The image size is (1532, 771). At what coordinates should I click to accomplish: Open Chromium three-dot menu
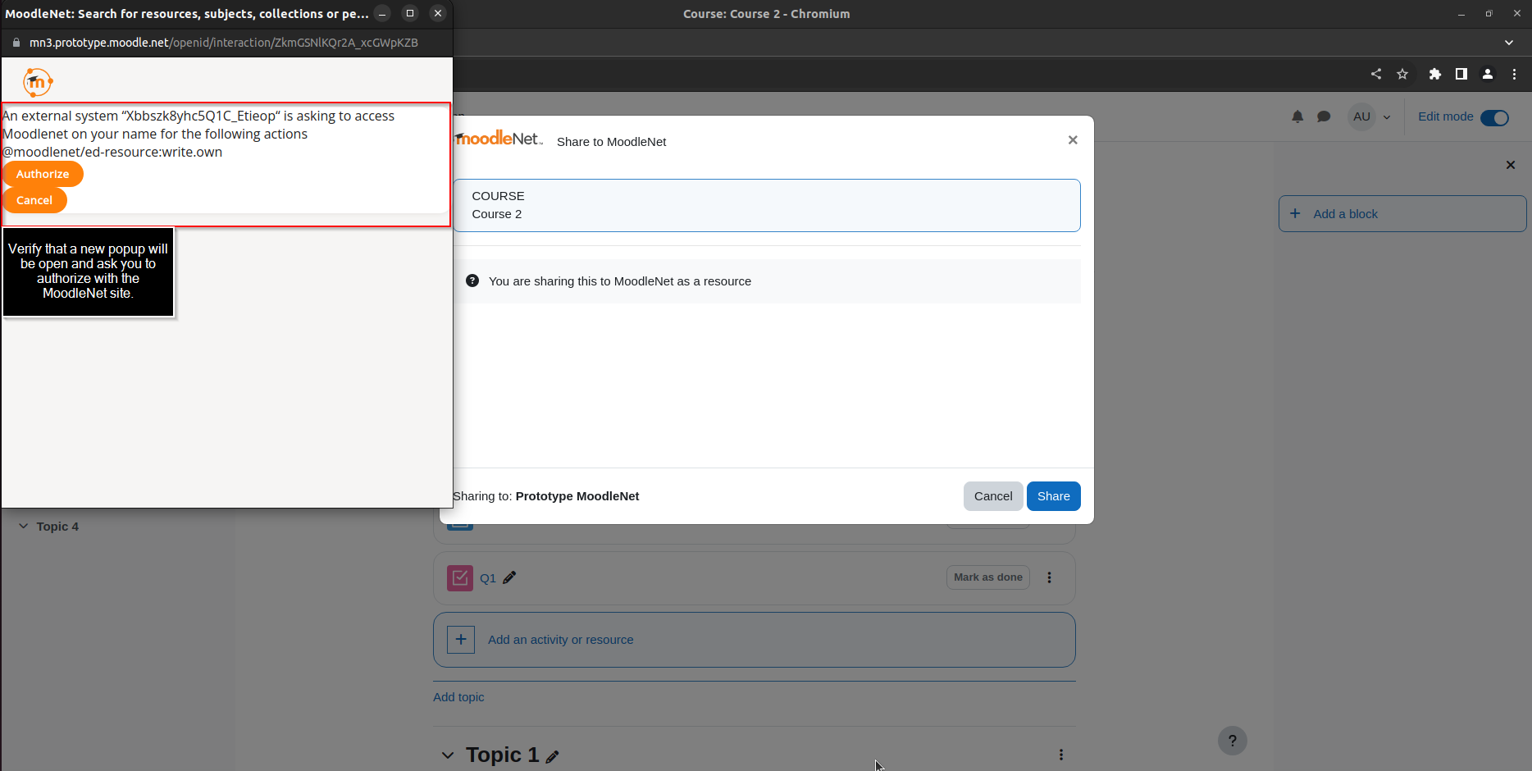(1514, 74)
